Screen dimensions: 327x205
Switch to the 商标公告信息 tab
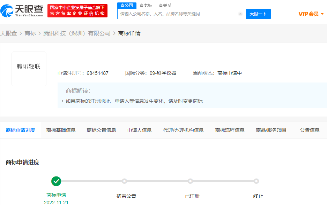(101, 131)
